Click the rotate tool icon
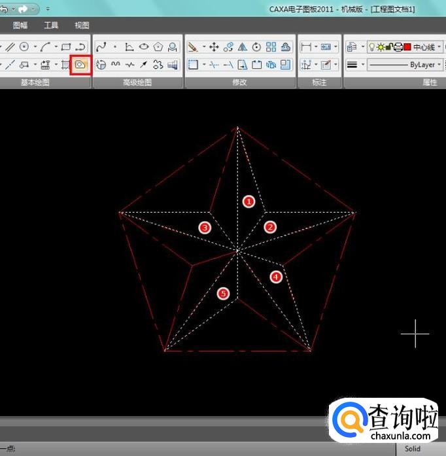Image resolution: width=446 pixels, height=456 pixels. [256, 47]
